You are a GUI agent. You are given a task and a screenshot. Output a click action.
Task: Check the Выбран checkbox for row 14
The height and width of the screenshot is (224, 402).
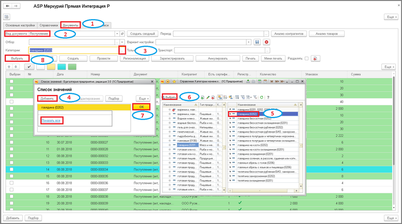pos(12,169)
